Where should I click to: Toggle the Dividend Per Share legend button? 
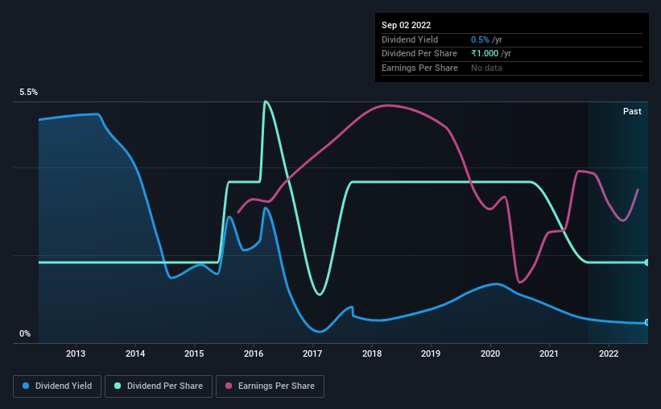(159, 386)
